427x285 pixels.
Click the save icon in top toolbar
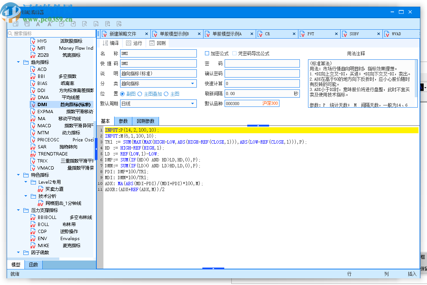coord(16,24)
